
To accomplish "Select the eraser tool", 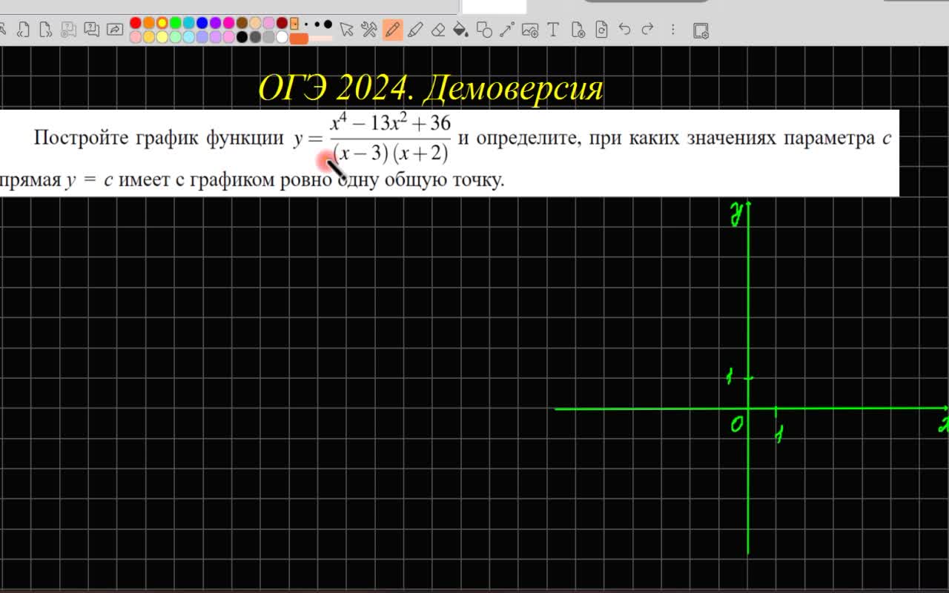I will point(438,30).
